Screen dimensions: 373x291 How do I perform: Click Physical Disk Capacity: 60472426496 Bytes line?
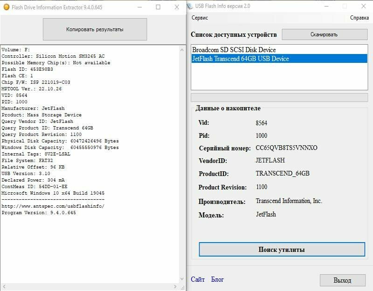(60, 141)
